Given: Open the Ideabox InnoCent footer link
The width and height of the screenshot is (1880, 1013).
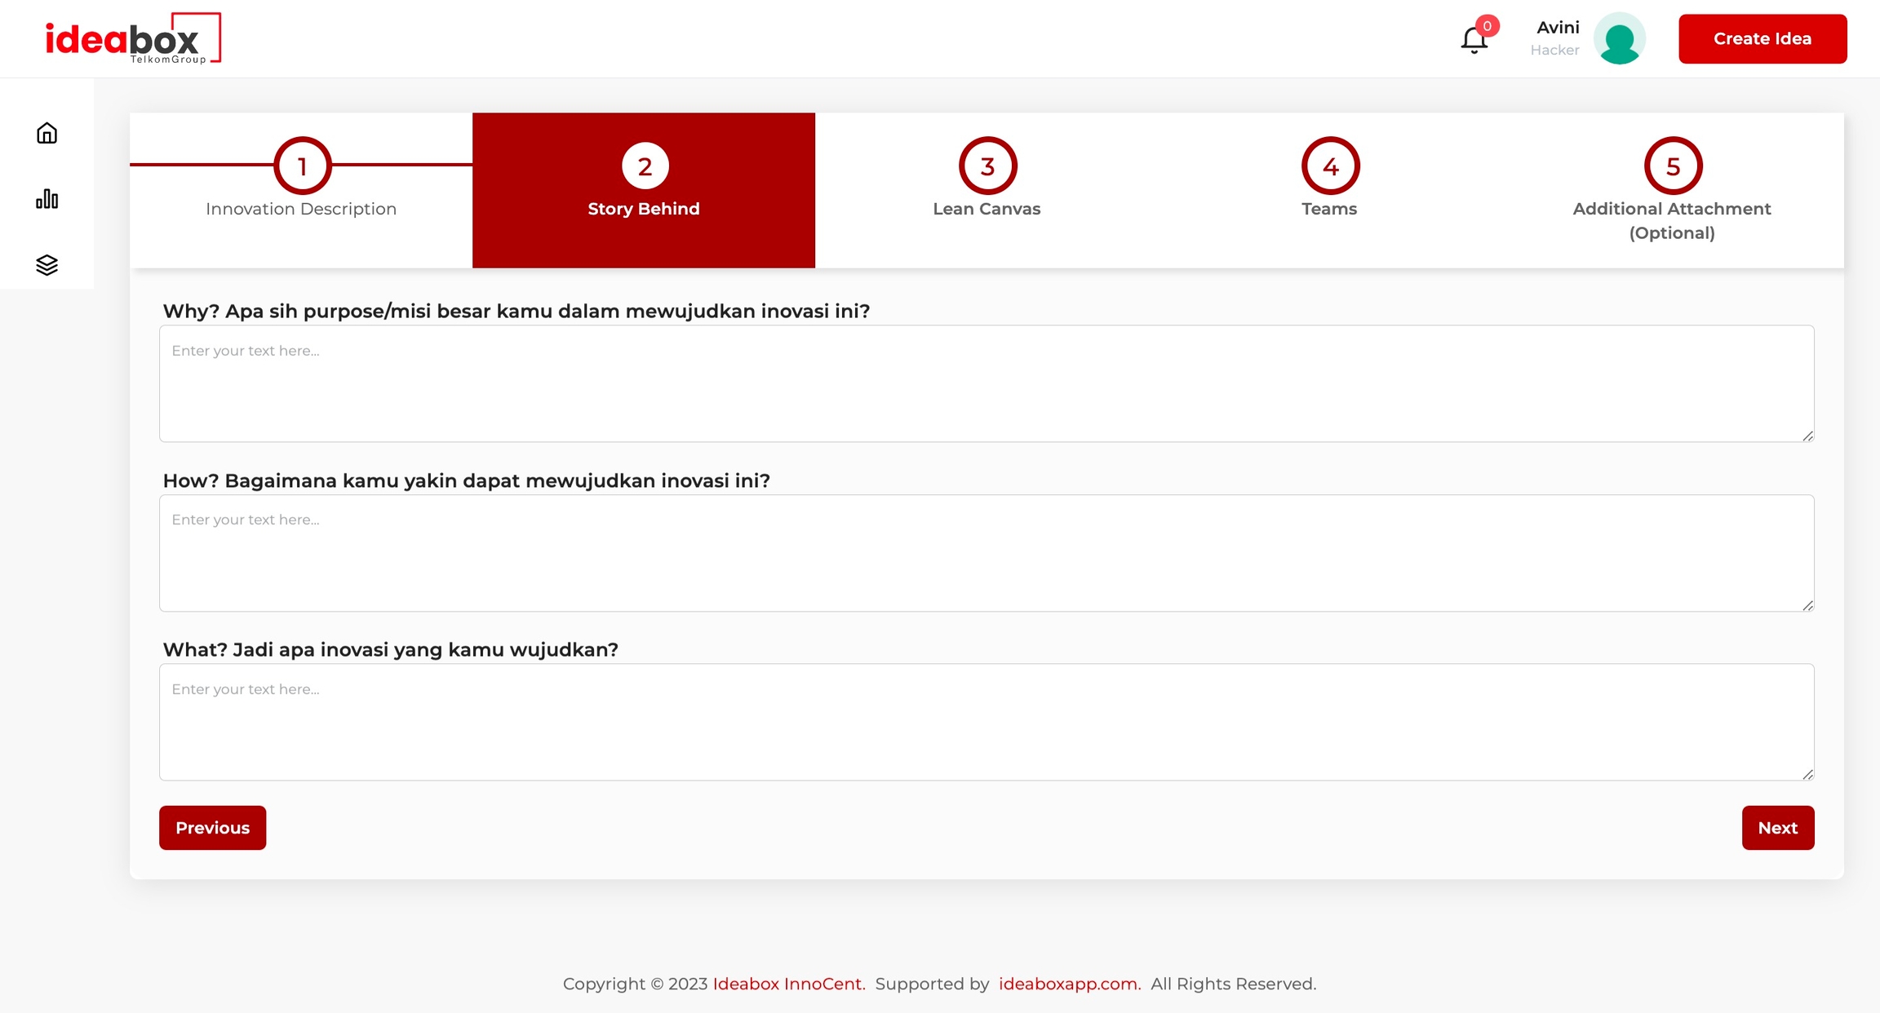Looking at the screenshot, I should coord(787,984).
